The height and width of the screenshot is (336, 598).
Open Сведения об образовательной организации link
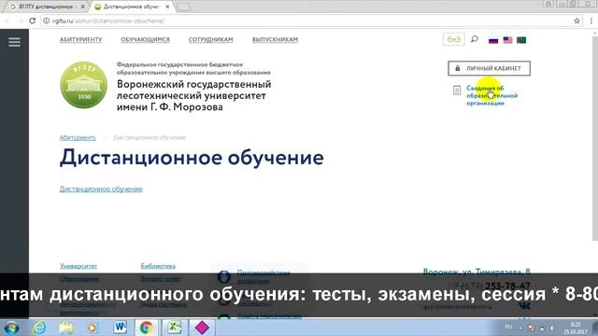(x=492, y=95)
